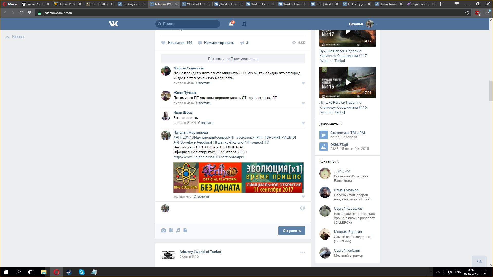Open Сергей Караулов contact profile
This screenshot has height=277, width=493.
tap(348, 208)
